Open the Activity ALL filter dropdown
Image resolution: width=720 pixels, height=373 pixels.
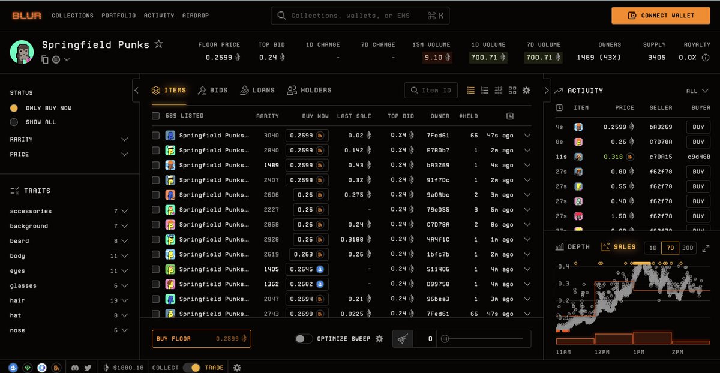point(698,91)
